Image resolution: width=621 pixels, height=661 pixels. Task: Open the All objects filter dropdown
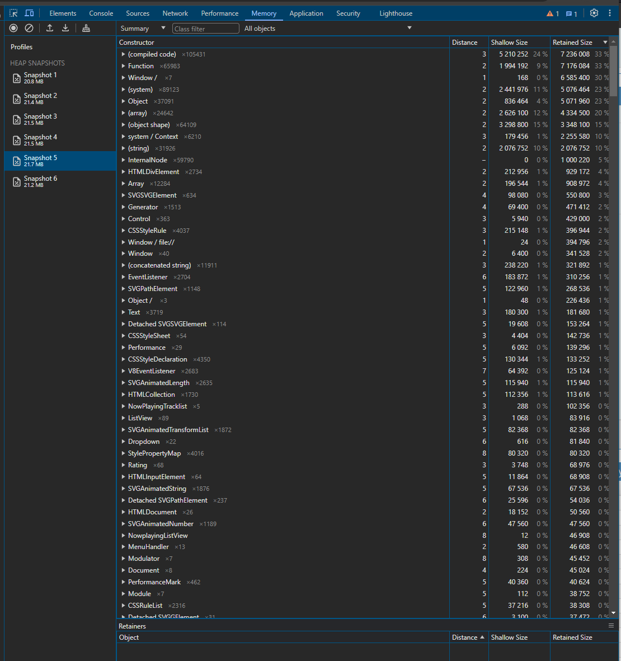tap(327, 28)
